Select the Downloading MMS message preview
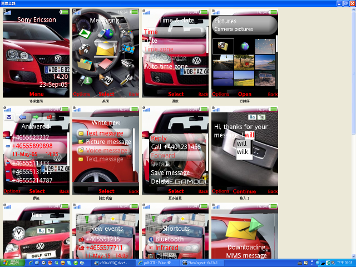Image resolution: width=356 pixels, height=267 pixels. (245, 231)
